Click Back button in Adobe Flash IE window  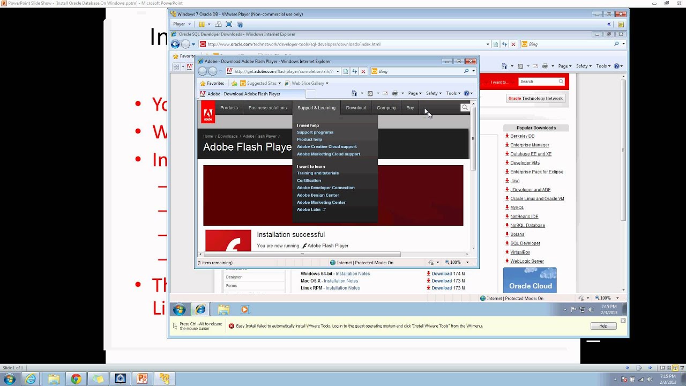click(x=202, y=71)
